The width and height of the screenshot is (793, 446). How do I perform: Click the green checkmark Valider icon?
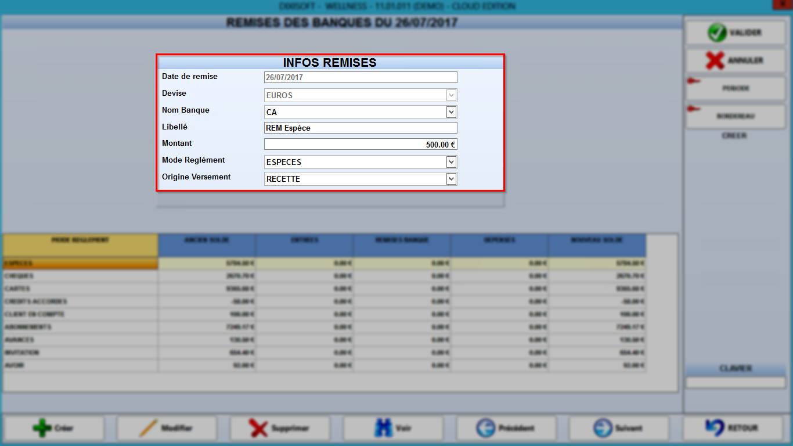[x=717, y=33]
